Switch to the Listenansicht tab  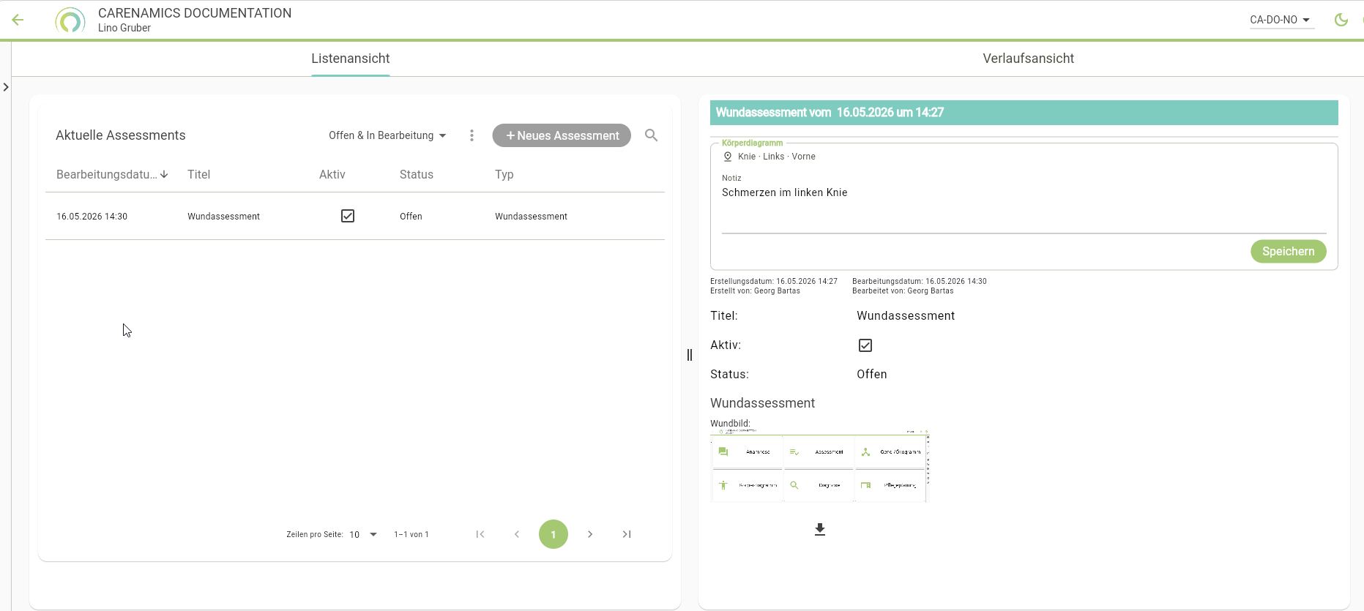tap(350, 59)
